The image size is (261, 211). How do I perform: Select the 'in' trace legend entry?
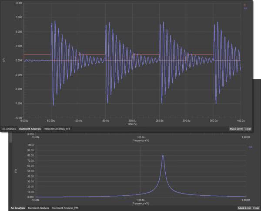point(244,5)
